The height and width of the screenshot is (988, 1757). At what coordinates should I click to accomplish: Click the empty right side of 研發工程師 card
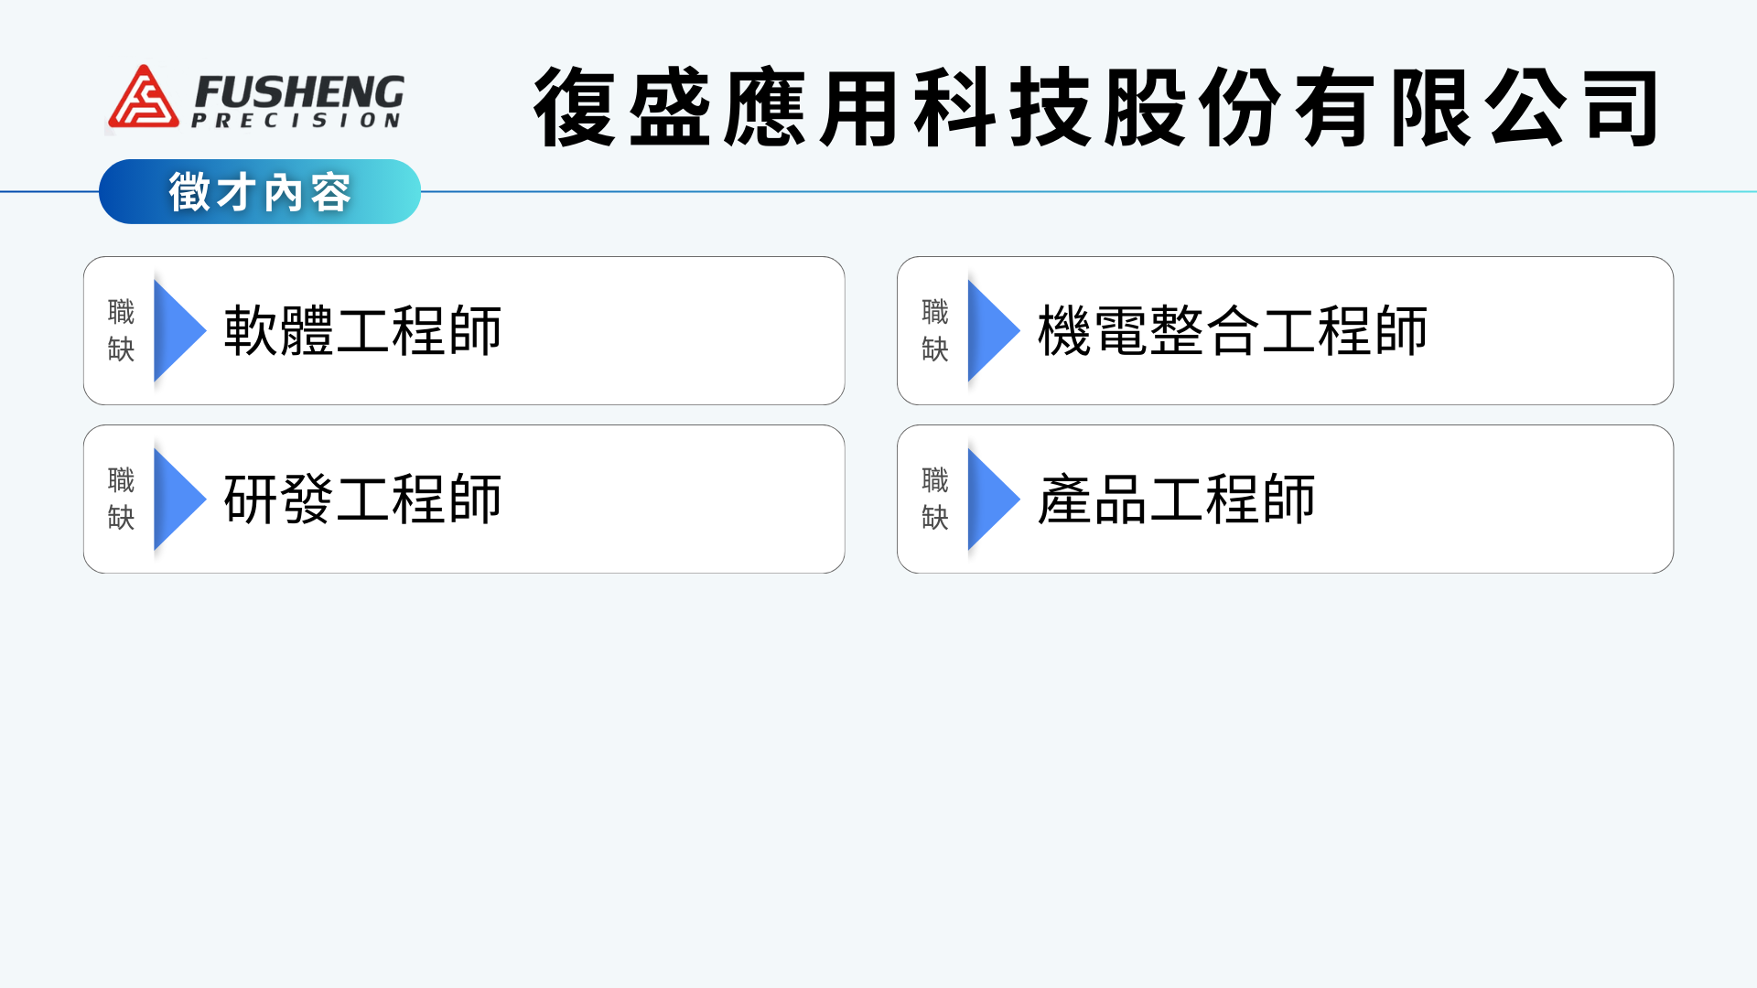click(x=695, y=499)
